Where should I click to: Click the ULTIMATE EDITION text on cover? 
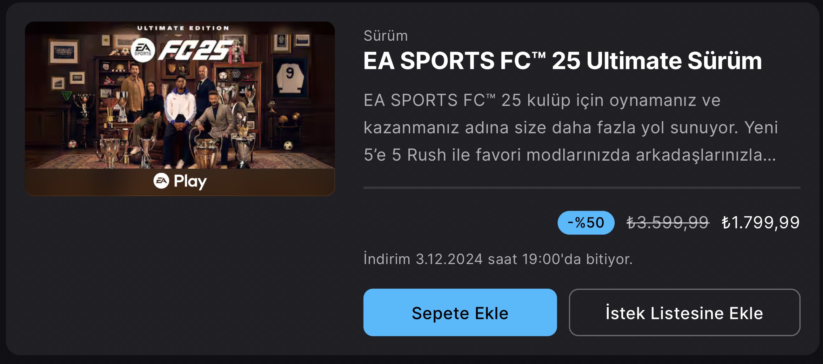pos(183,28)
